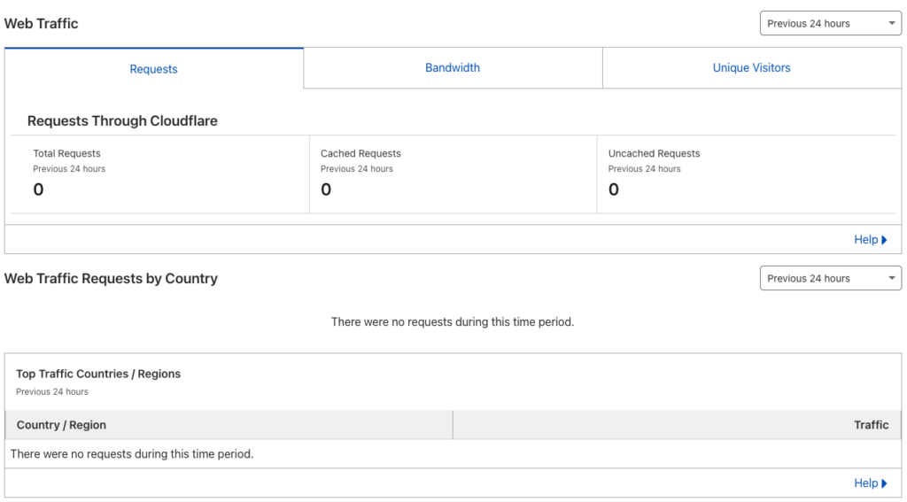The image size is (907, 502).
Task: Click the Help arrow icon under Requests Through Cloudflare
Action: click(x=884, y=240)
